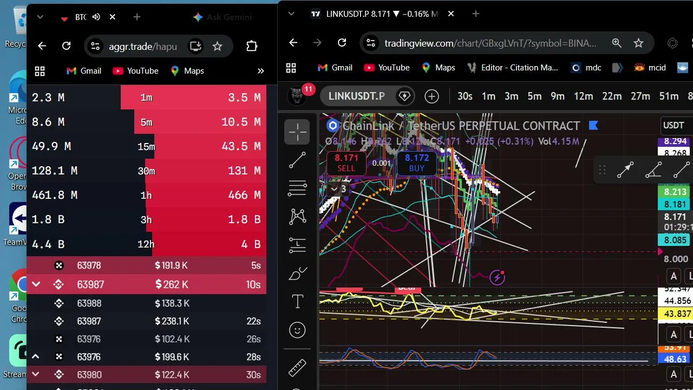Toggle auto scale A on the 48.63 indicator pane

(674, 374)
